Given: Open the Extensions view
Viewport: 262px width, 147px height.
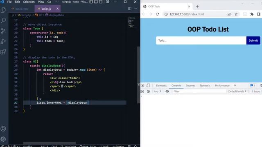Looking at the screenshot, I should pyautogui.click(x=3, y=52).
